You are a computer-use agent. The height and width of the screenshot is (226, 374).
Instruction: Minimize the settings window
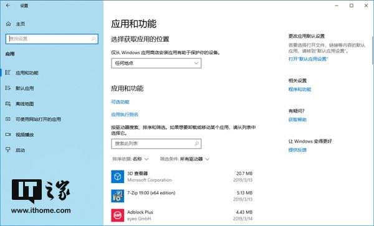click(x=337, y=6)
